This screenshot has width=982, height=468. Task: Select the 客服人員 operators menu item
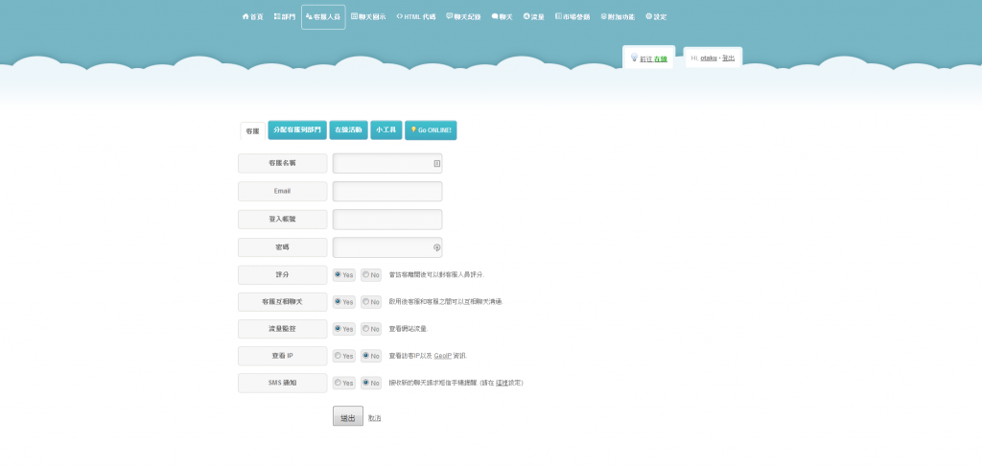click(323, 17)
